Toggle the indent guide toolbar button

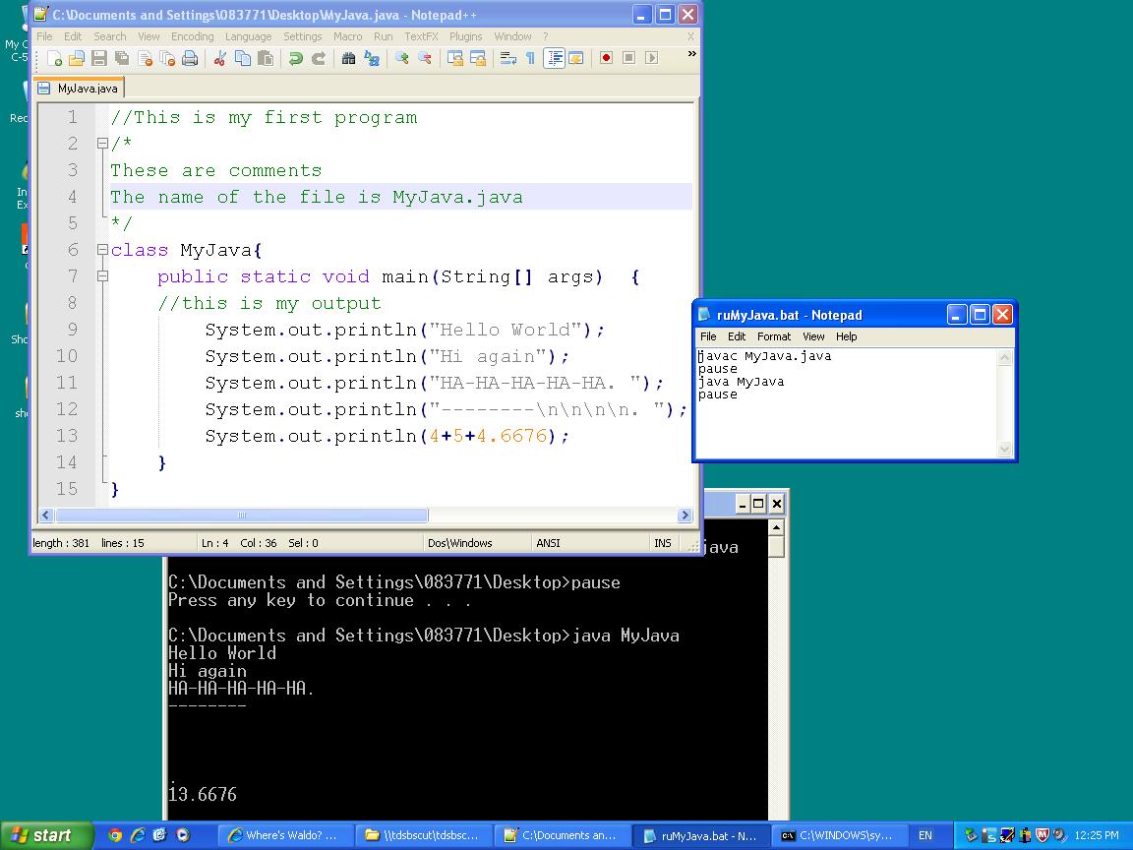(x=555, y=59)
